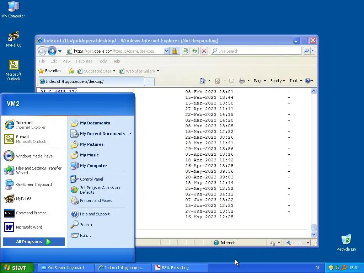Open Microsoft Word from Start menu
The image size is (364, 273).
pyautogui.click(x=34, y=227)
